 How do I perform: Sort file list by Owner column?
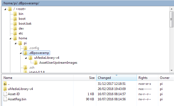click(x=166, y=78)
